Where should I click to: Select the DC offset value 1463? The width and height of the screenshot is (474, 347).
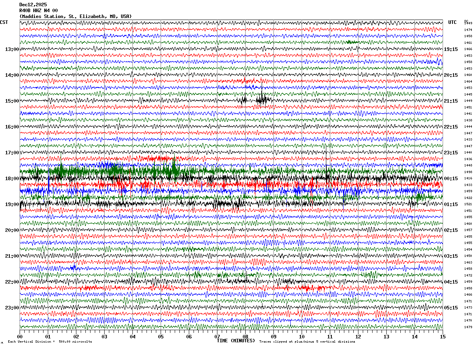(x=468, y=262)
